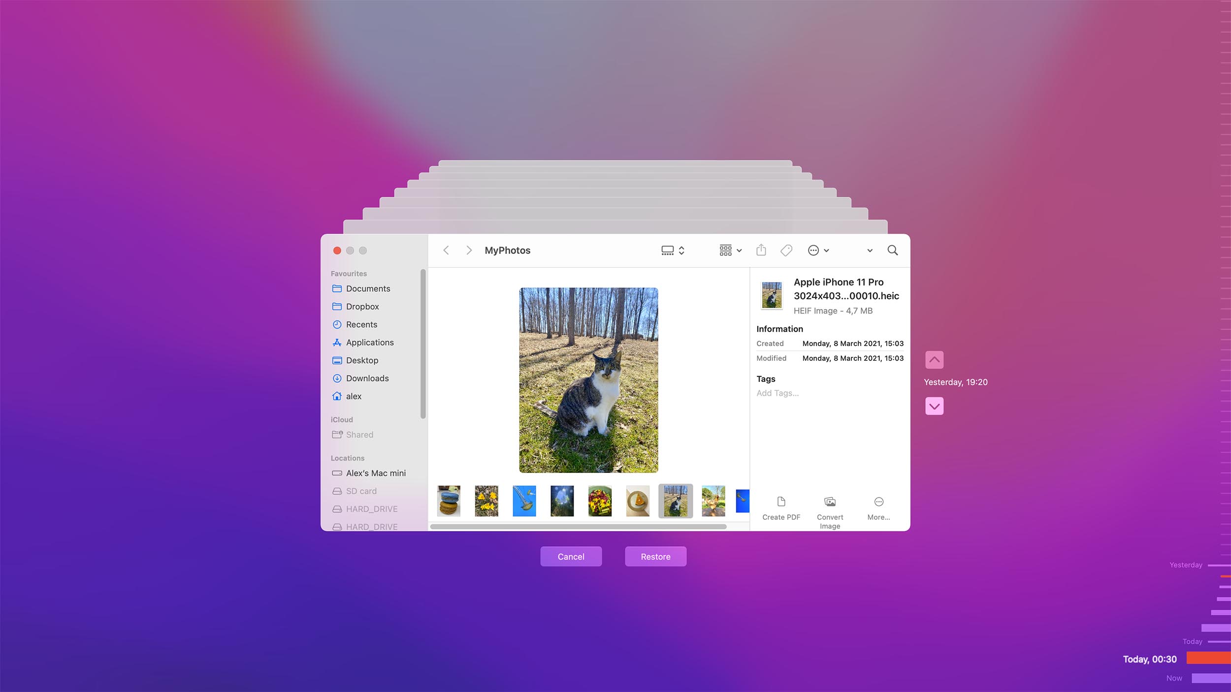Select the Tags icon in toolbar
Viewport: 1231px width, 692px height.
coord(785,250)
